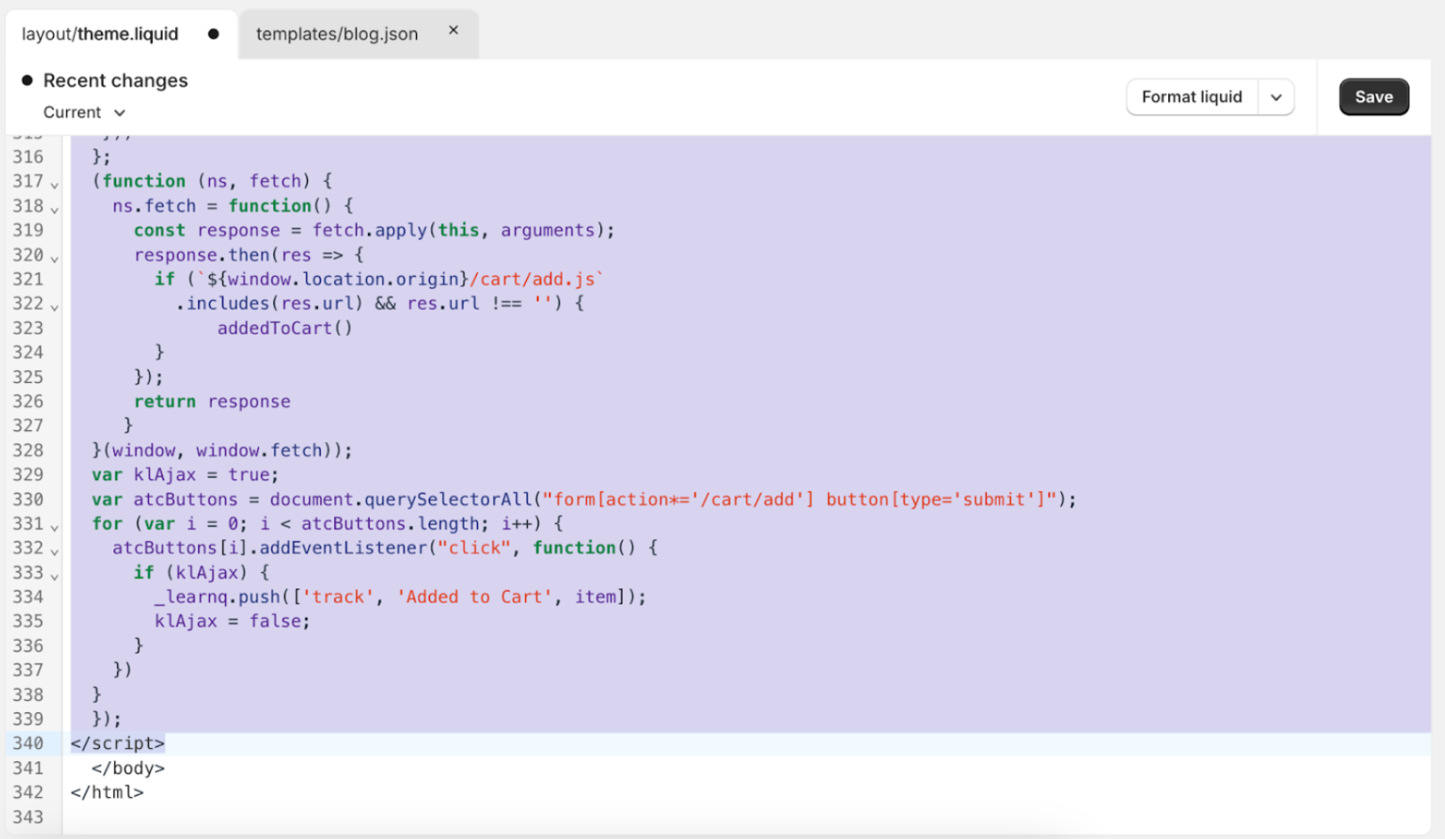Click the unsaved dot on theme.liquid tab
Viewport: 1445px width, 839px height.
tap(213, 34)
